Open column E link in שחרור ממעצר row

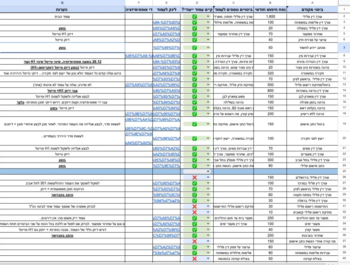(166, 34)
